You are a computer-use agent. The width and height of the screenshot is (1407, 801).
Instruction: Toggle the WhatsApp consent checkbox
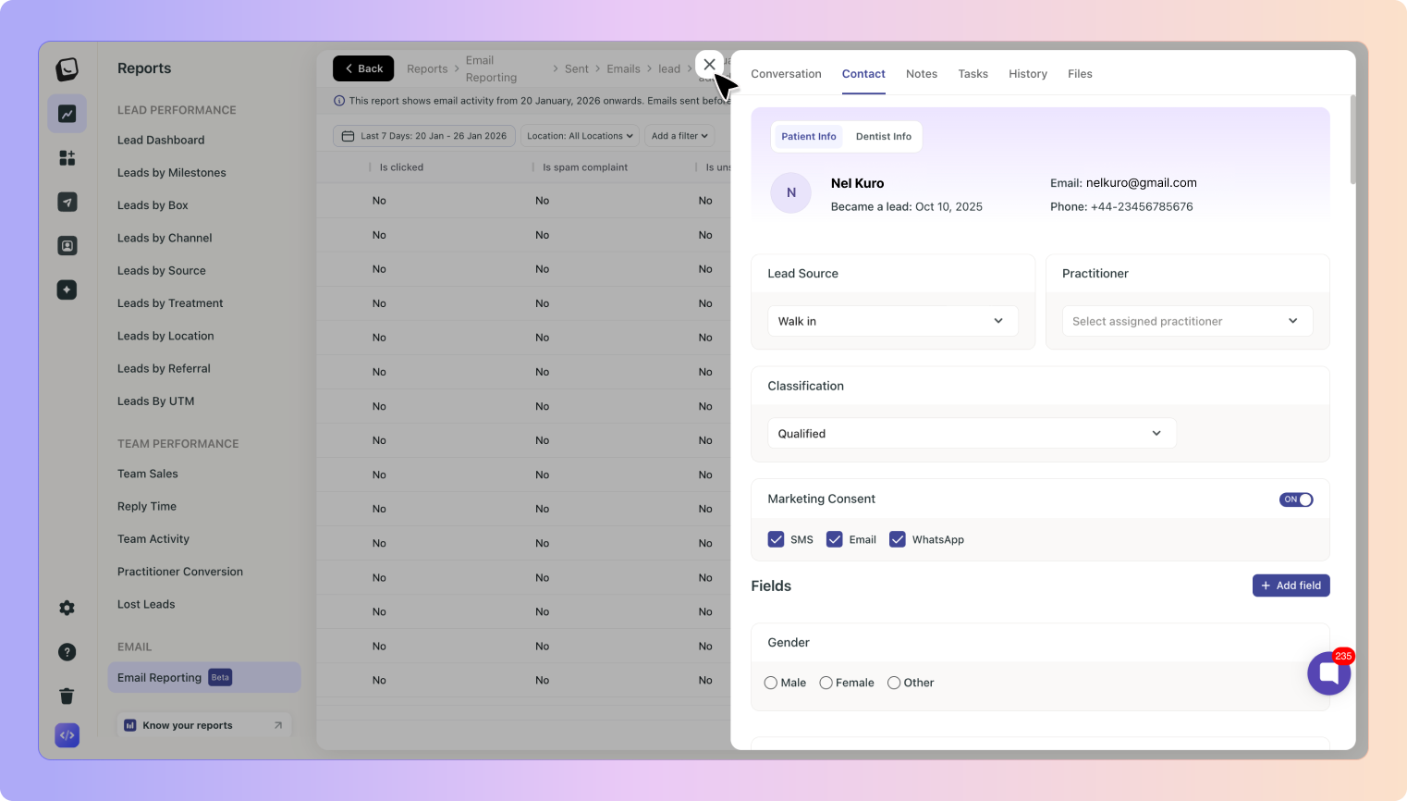tap(898, 539)
